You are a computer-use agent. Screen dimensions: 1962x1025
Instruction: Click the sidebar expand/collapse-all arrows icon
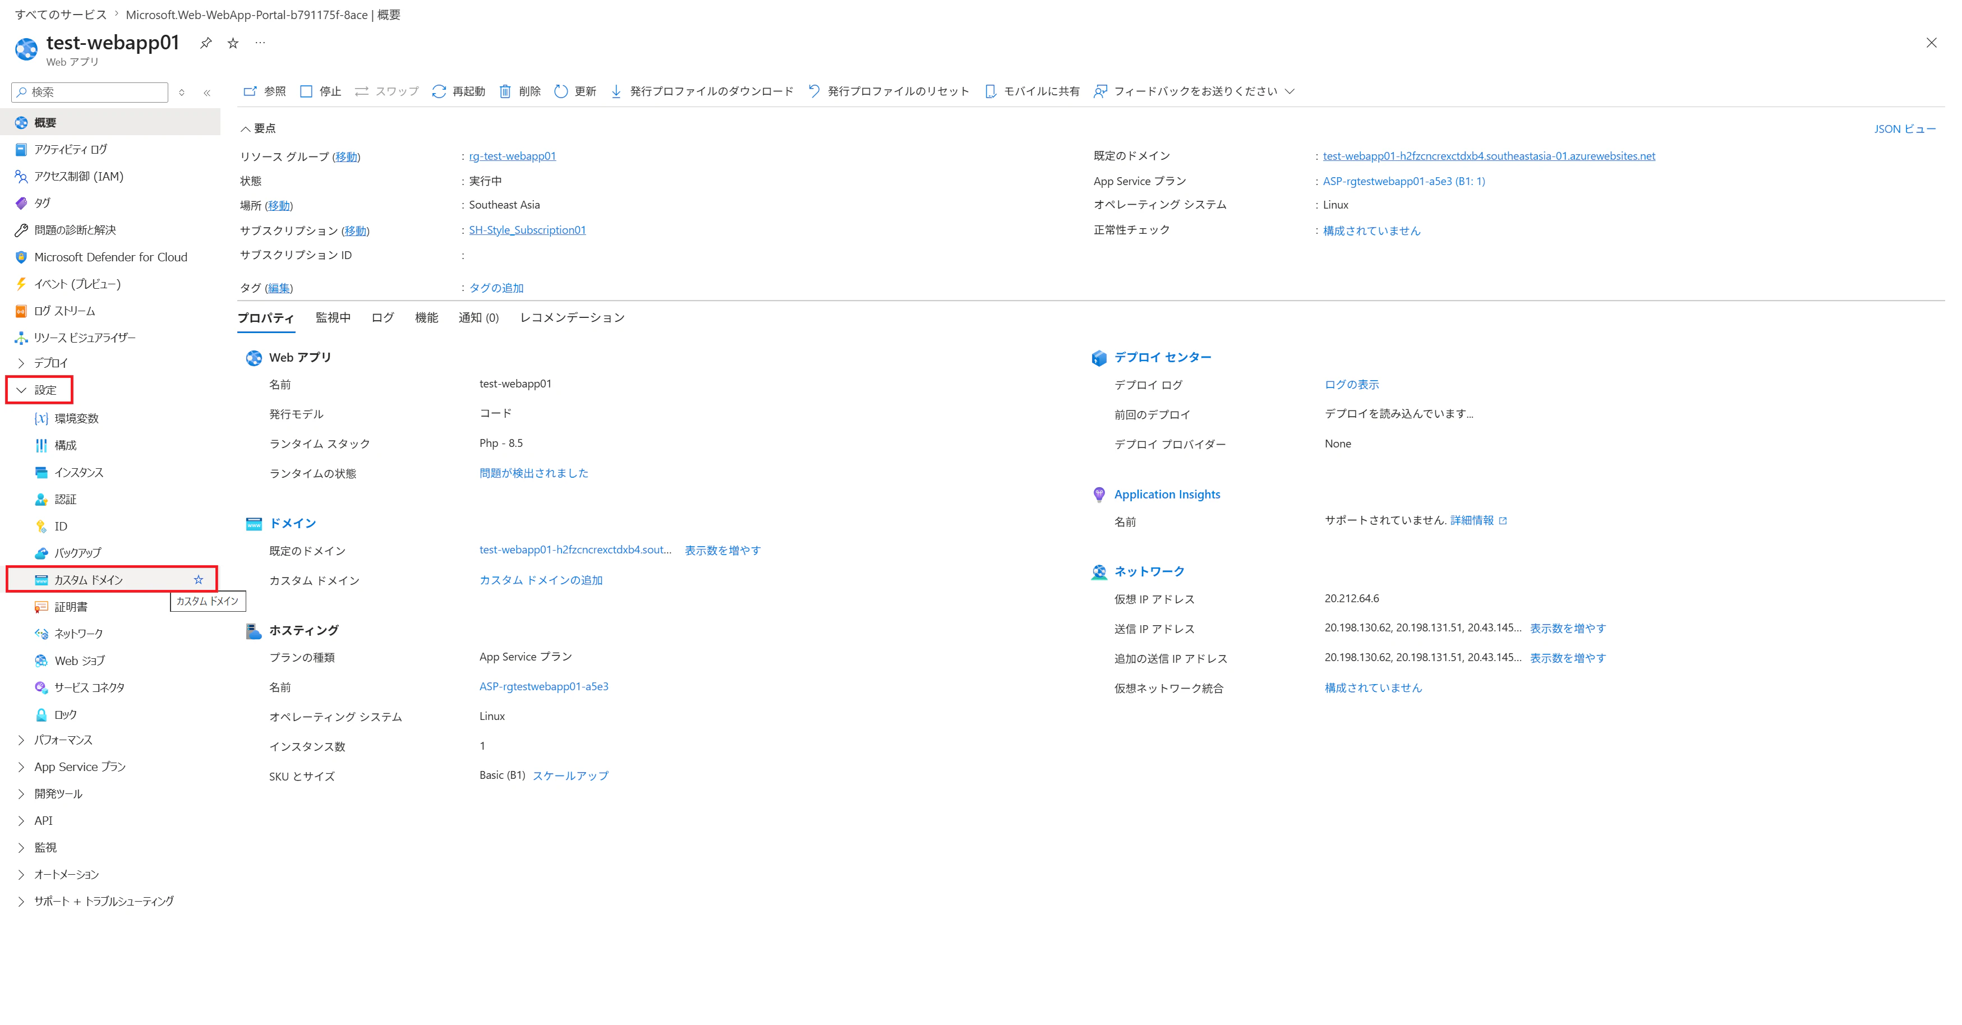pyautogui.click(x=182, y=93)
